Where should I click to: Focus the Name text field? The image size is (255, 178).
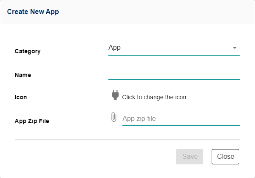click(174, 73)
